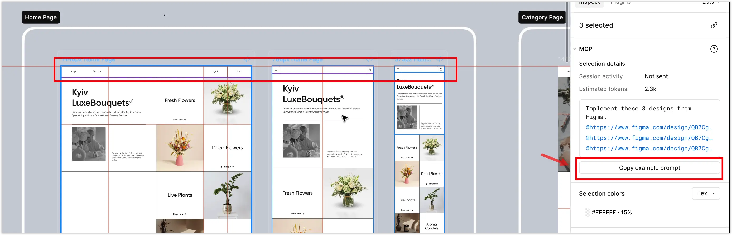Switch to the Inspect tab
The width and height of the screenshot is (732, 235).
tap(589, 3)
